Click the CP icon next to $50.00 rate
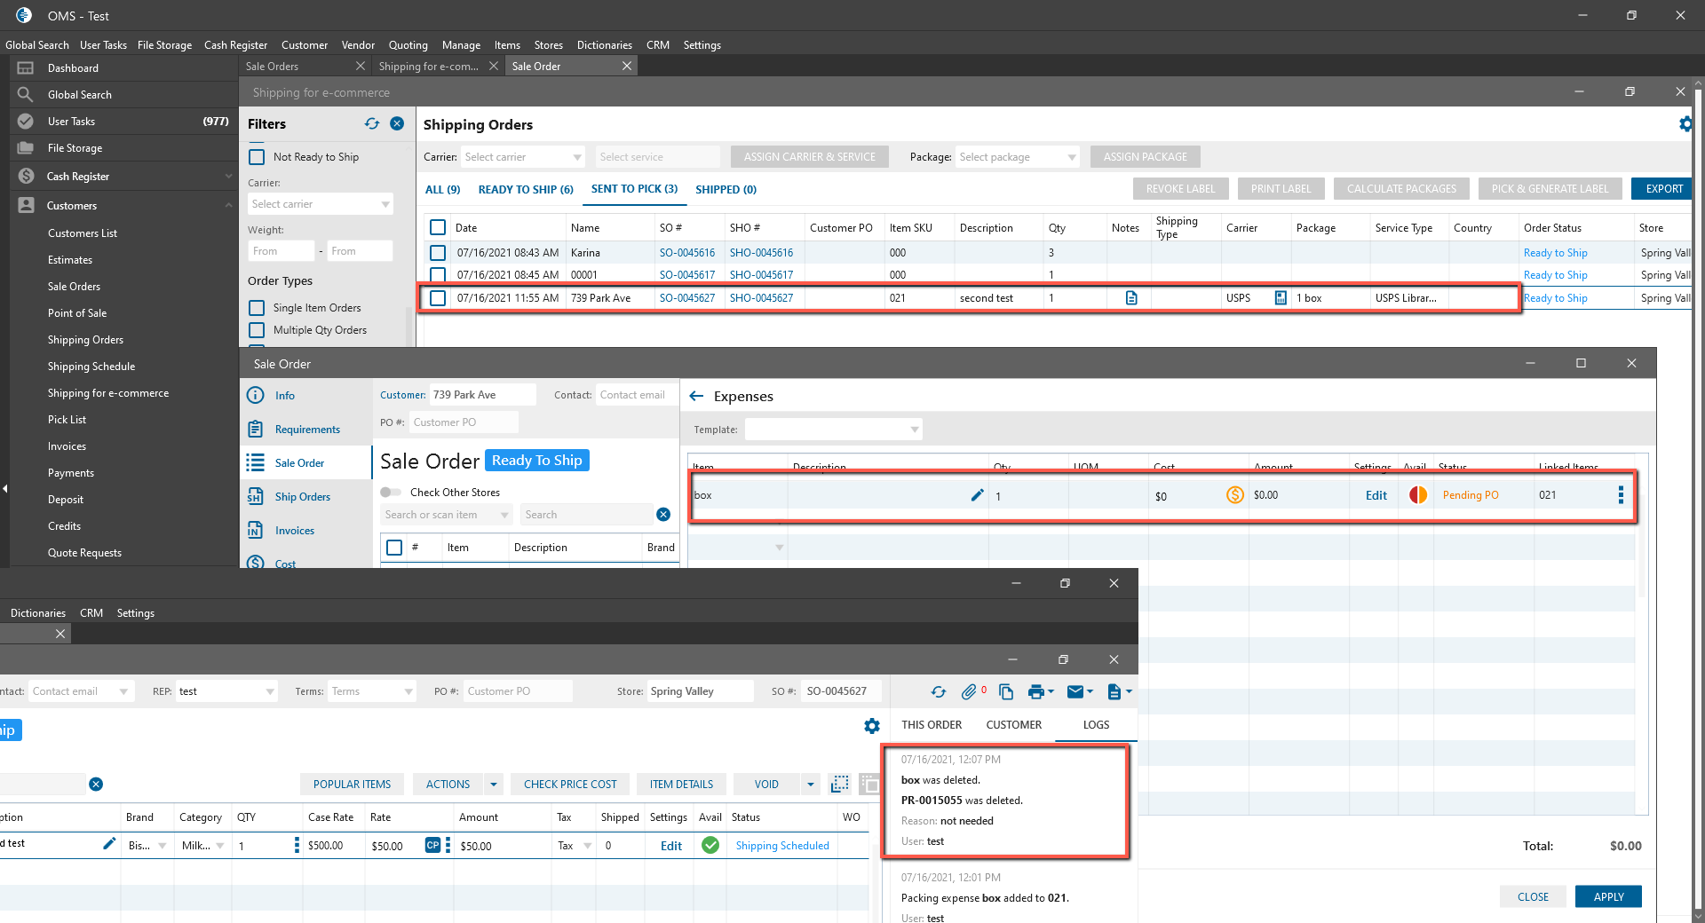Viewport: 1705px width, 923px height. pos(432,846)
